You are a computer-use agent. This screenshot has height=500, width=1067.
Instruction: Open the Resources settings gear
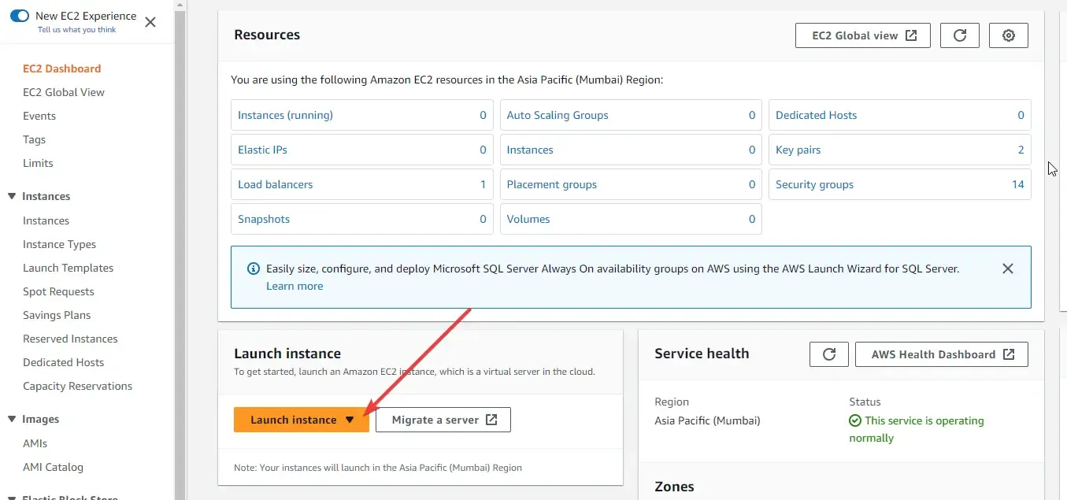tap(1009, 35)
